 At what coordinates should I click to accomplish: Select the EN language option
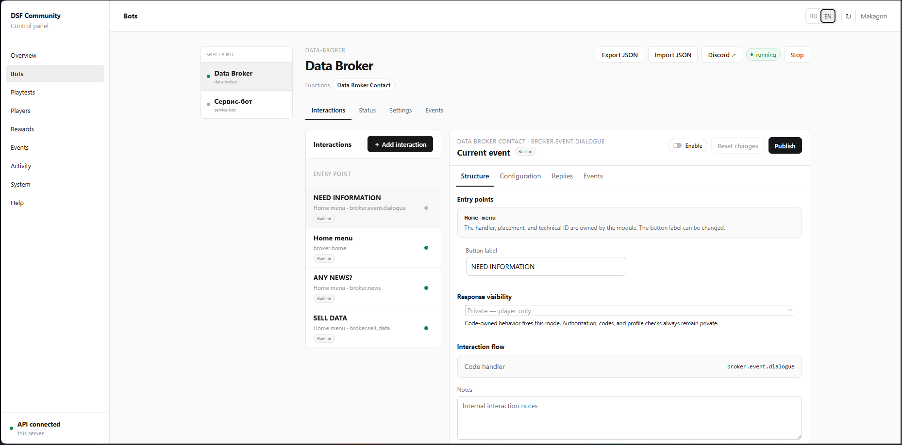click(828, 16)
